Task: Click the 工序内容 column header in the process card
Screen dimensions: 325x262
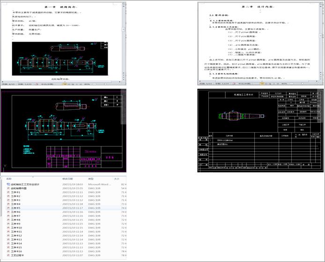Action: (229, 136)
